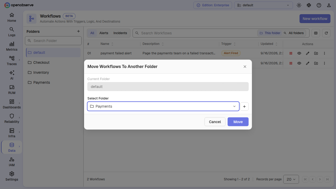Change the records per page dropdown

tap(291, 179)
